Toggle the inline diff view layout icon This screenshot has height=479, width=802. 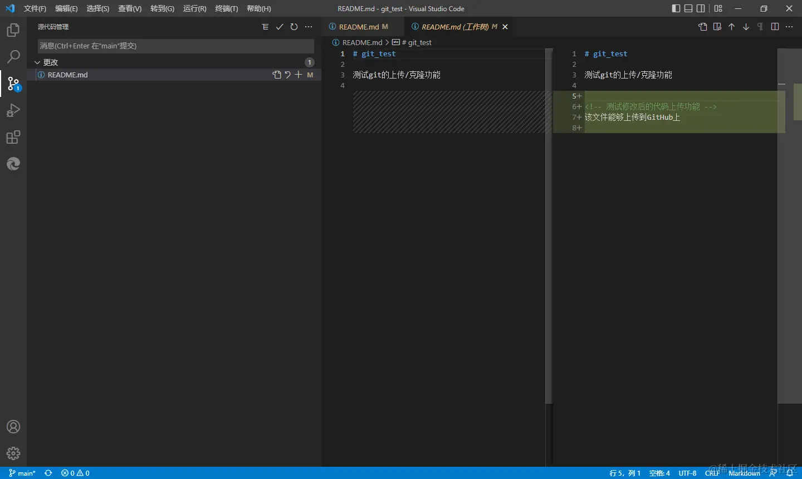775,26
